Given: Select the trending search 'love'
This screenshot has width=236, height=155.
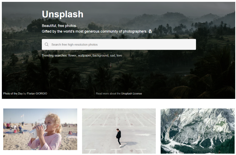Looking at the screenshot, I should point(119,55).
